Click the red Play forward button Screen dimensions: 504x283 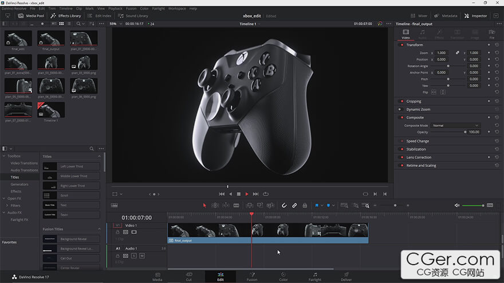point(247,194)
